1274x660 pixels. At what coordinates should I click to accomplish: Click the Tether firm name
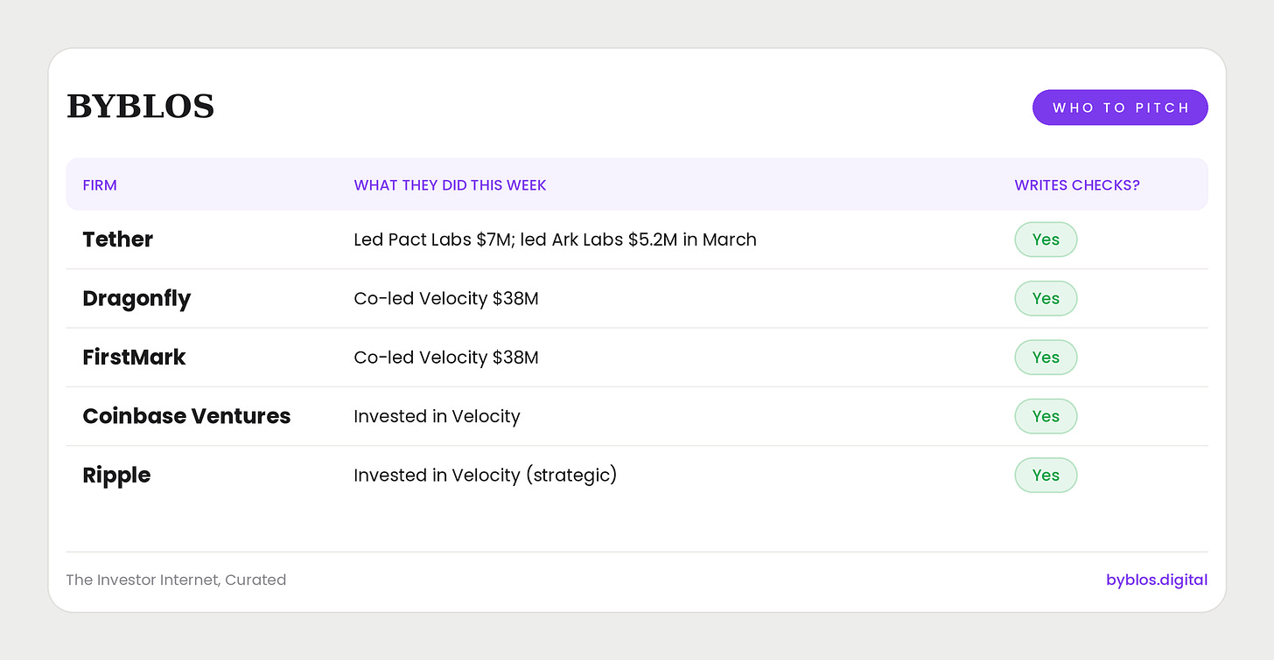(117, 240)
